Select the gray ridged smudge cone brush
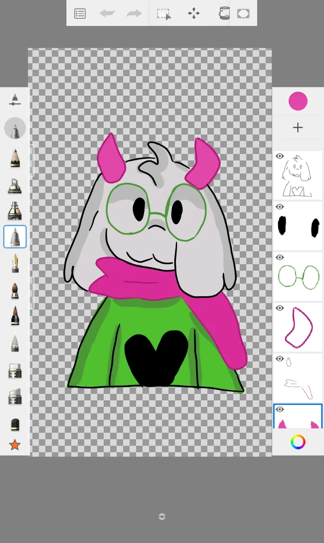This screenshot has width=324, height=543. [x=15, y=343]
